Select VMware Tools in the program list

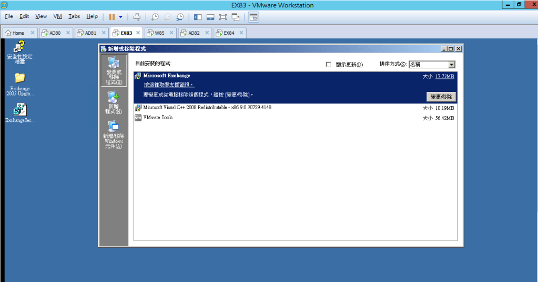pyautogui.click(x=158, y=118)
